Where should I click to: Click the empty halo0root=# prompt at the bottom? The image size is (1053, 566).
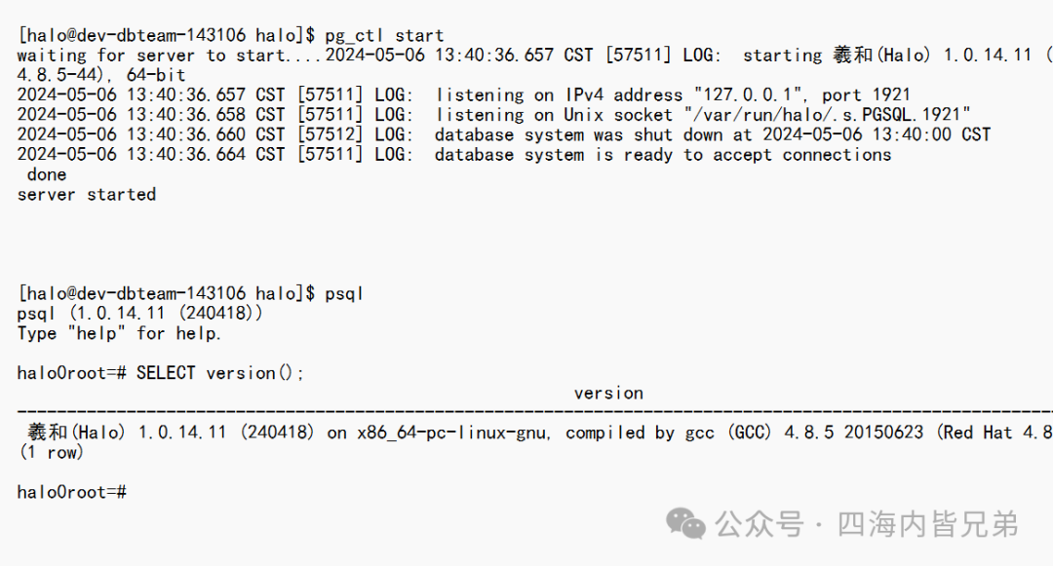pyautogui.click(x=72, y=492)
